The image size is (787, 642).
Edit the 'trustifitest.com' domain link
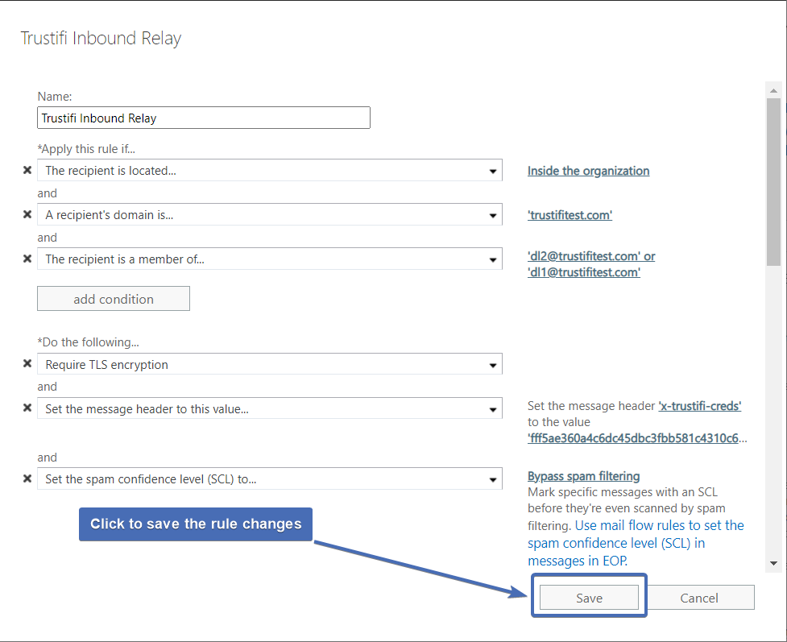click(x=570, y=215)
